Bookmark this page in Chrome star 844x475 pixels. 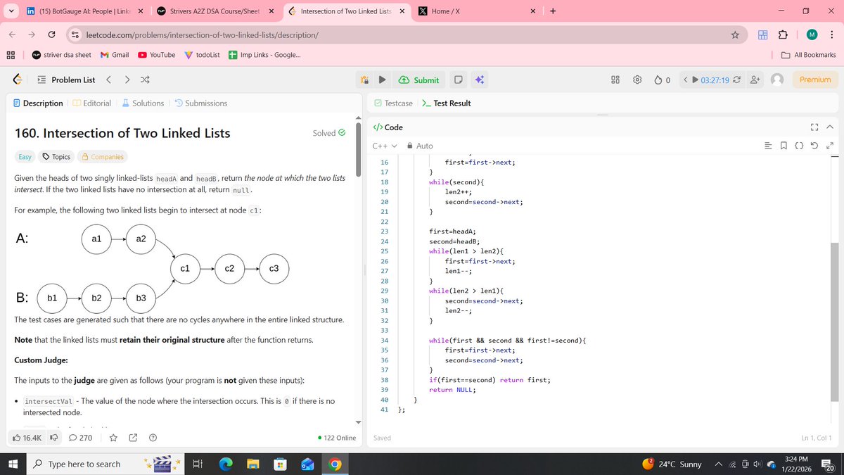735,34
